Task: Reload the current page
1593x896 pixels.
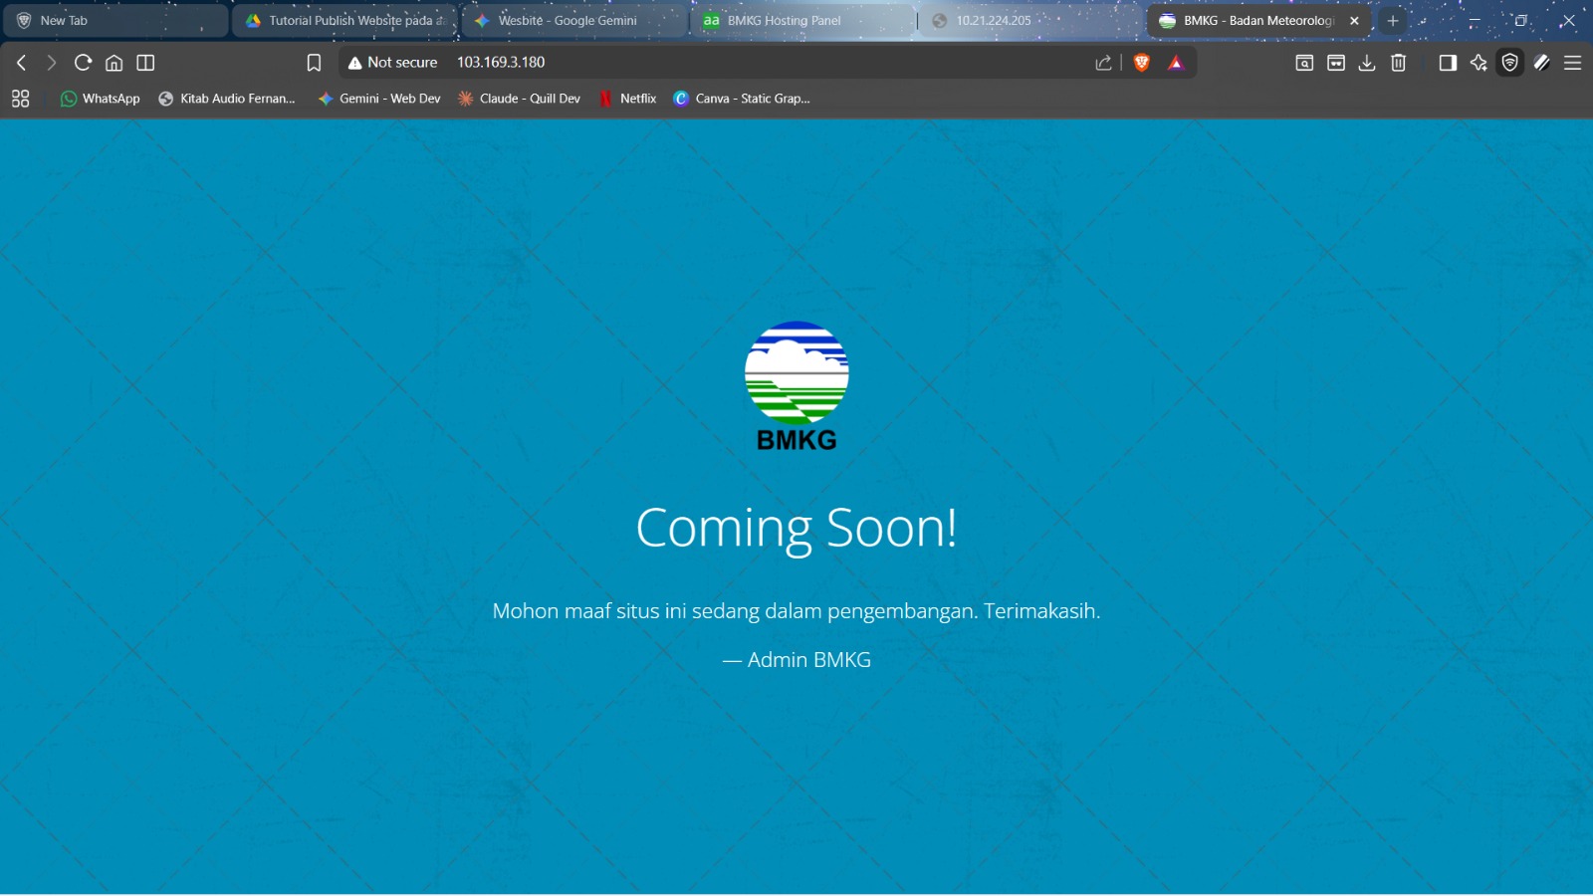Action: 84,63
